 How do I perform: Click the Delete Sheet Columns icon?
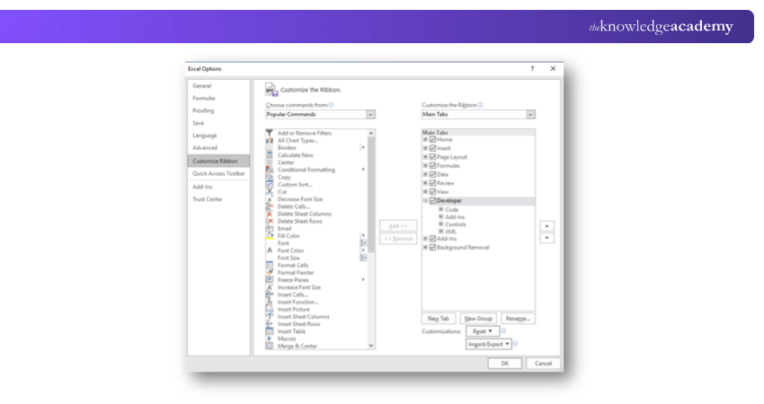[269, 214]
